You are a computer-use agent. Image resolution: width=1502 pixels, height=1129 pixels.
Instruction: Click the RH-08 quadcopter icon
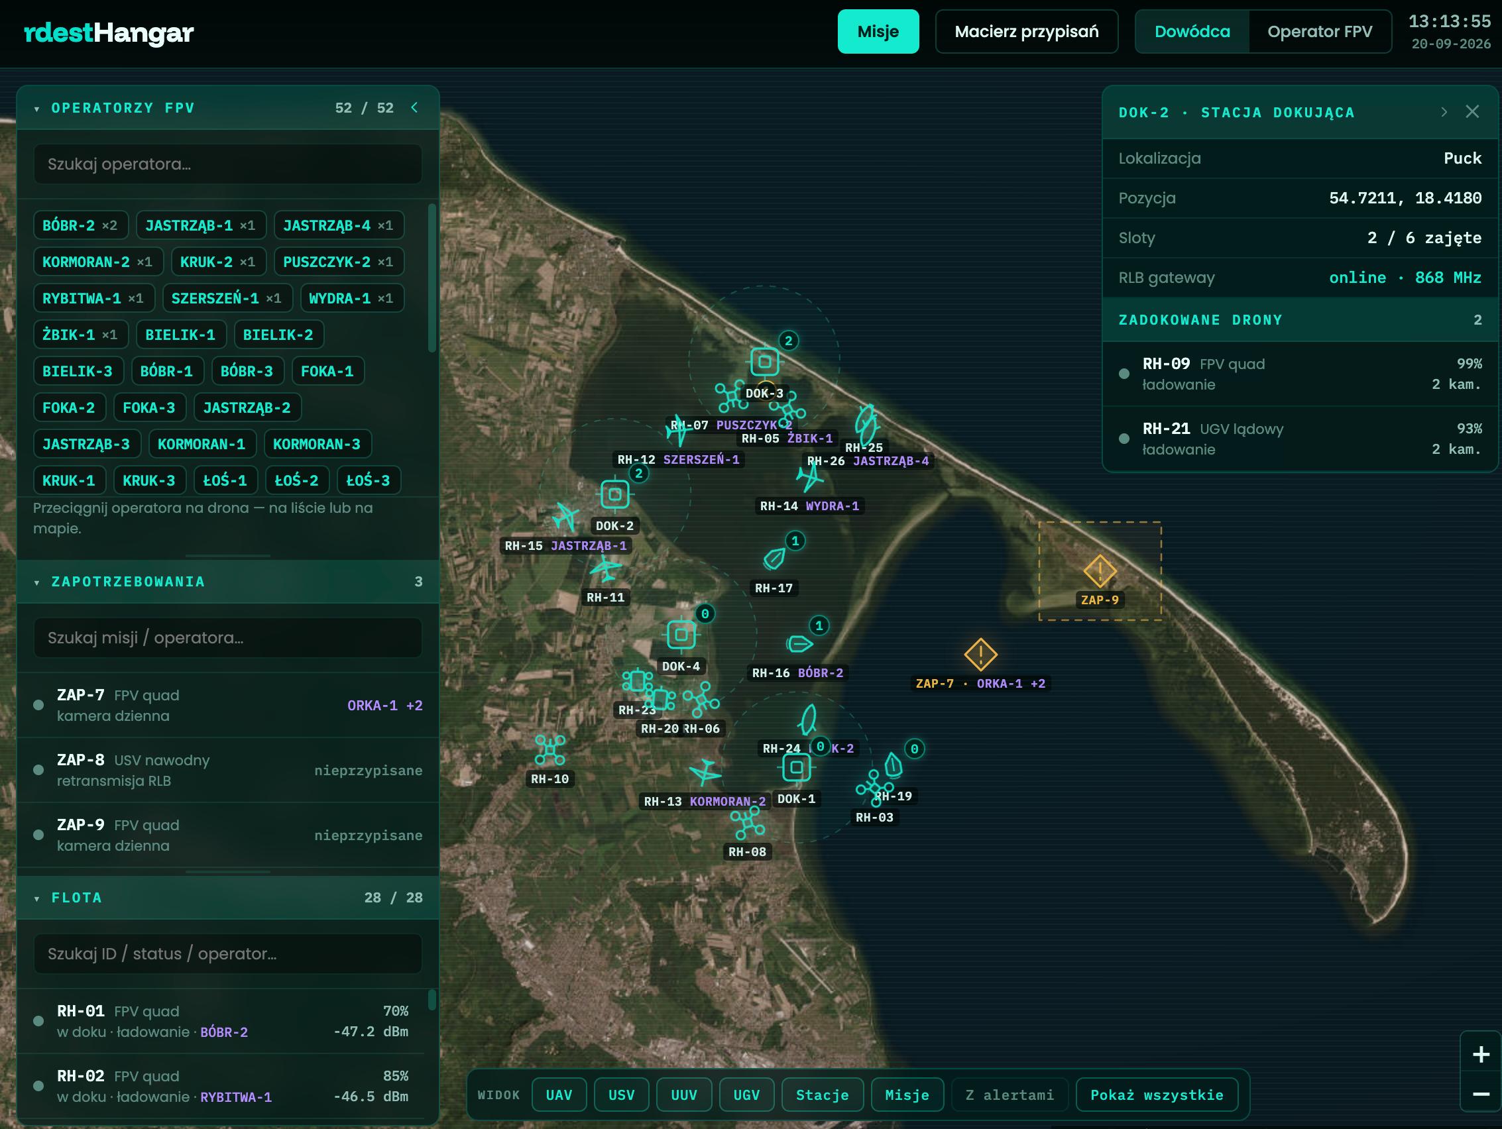coord(747,823)
